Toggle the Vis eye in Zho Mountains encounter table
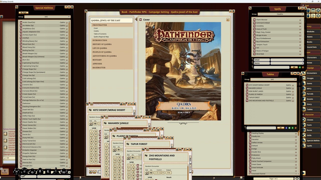 151,173
